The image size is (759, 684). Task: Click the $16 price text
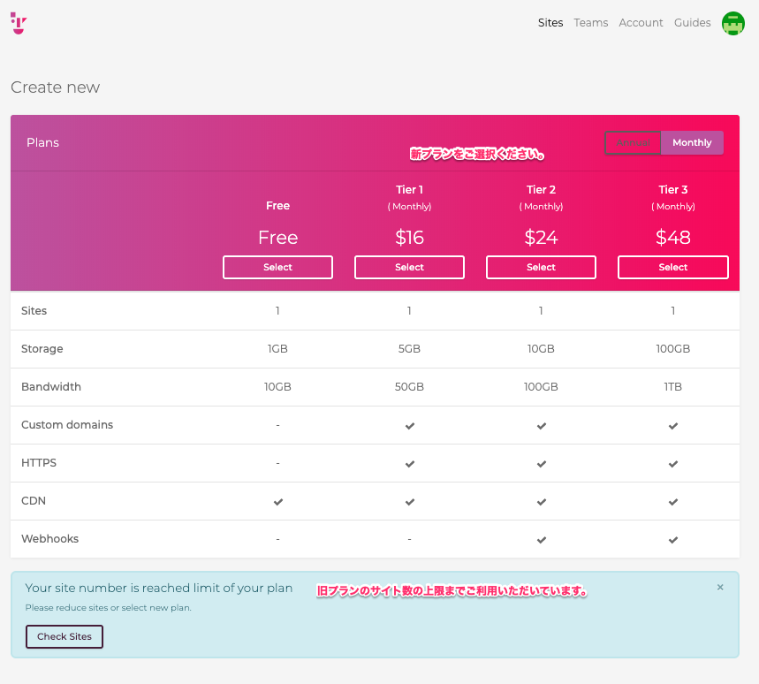tap(409, 237)
